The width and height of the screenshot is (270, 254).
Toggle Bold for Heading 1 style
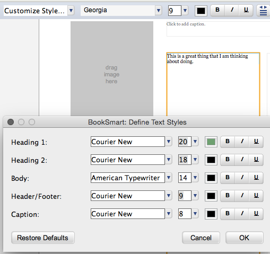tap(228, 142)
